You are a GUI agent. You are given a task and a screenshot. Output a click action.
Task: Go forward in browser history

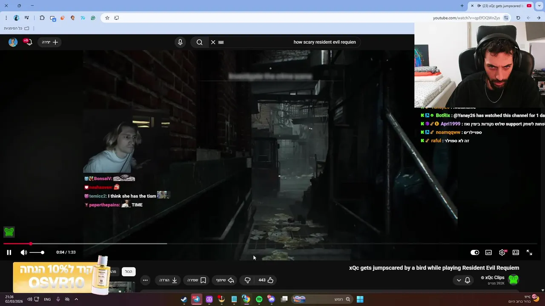(528, 18)
